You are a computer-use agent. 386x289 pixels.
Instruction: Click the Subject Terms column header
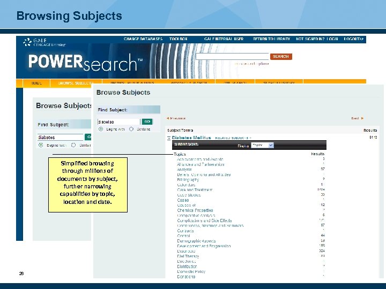tap(180, 131)
